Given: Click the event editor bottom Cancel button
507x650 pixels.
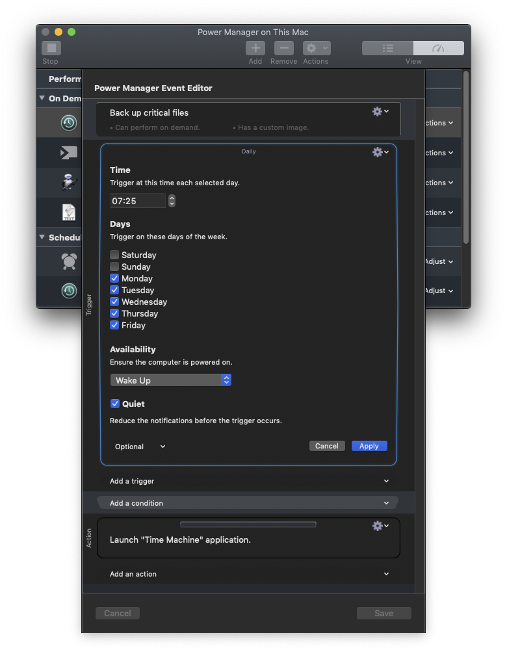Looking at the screenshot, I should pyautogui.click(x=117, y=613).
